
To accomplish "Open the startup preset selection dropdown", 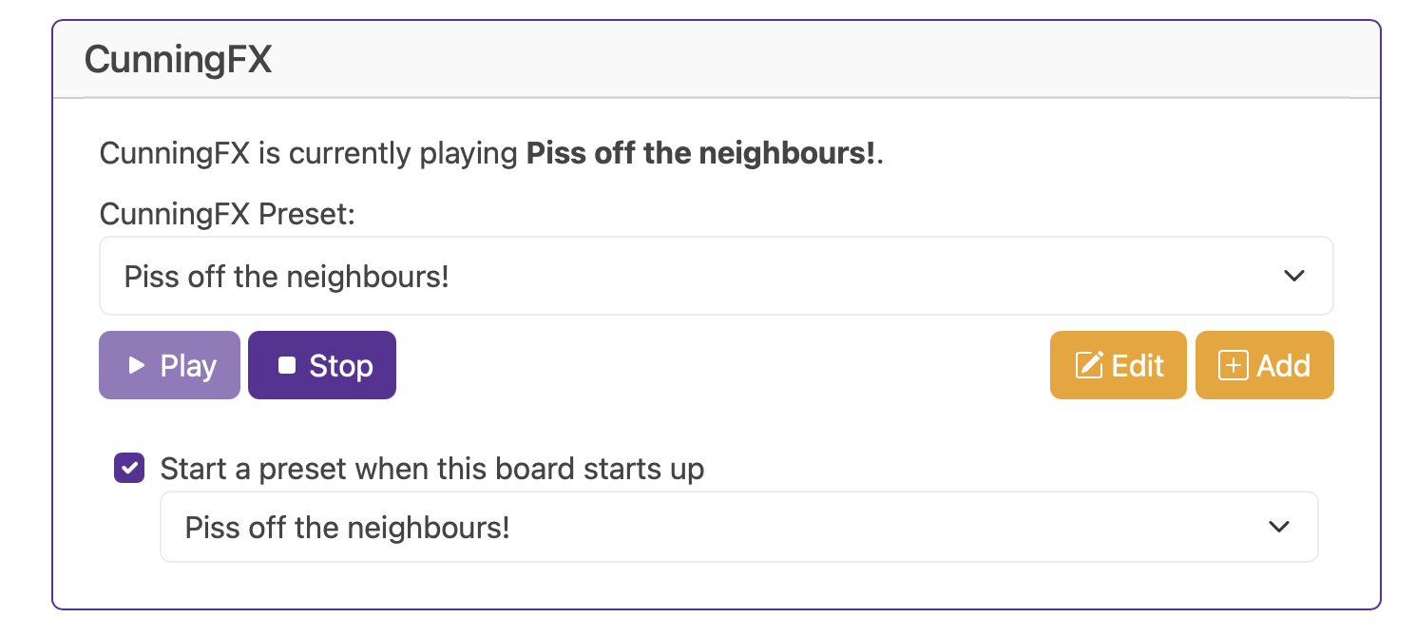I will click(x=739, y=527).
